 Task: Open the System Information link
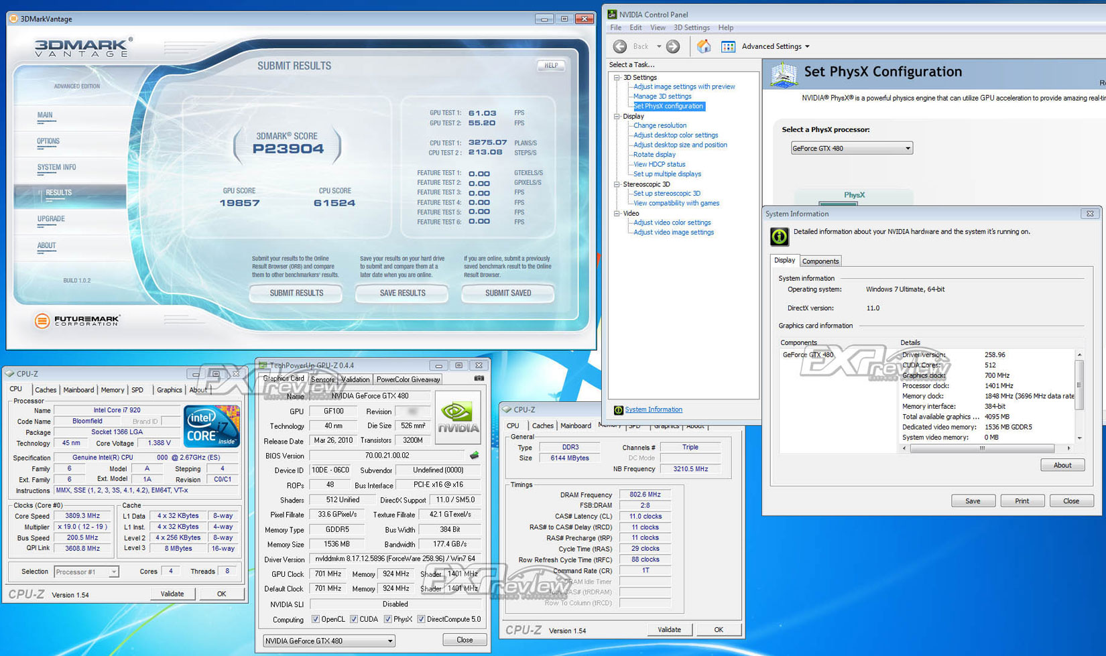653,409
